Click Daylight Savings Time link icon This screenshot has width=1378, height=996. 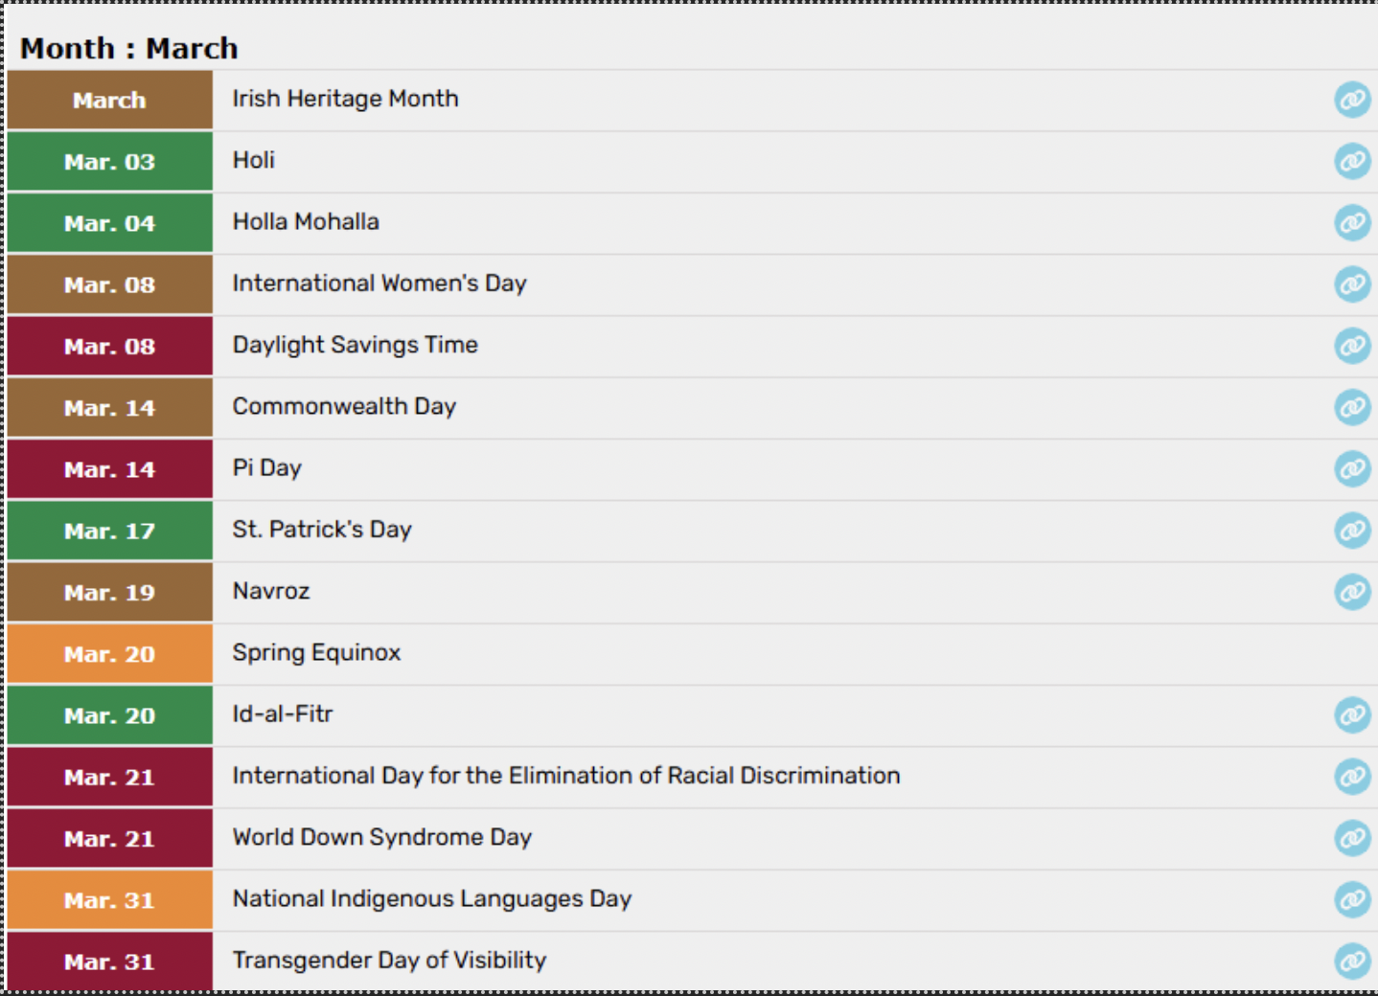pyautogui.click(x=1352, y=346)
